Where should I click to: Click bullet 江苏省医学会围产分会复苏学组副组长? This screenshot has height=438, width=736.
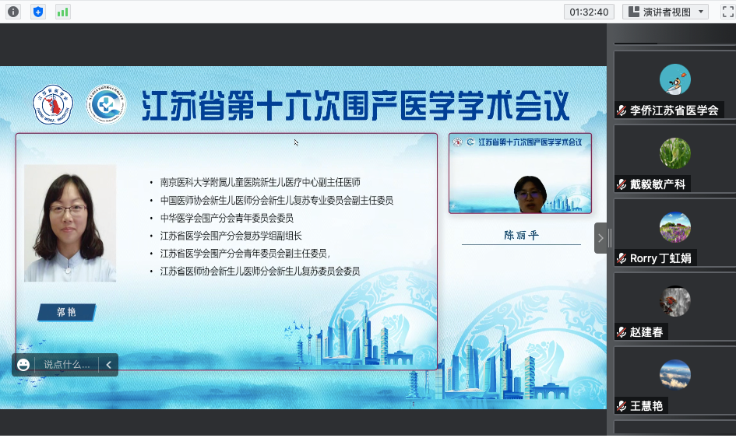(231, 236)
